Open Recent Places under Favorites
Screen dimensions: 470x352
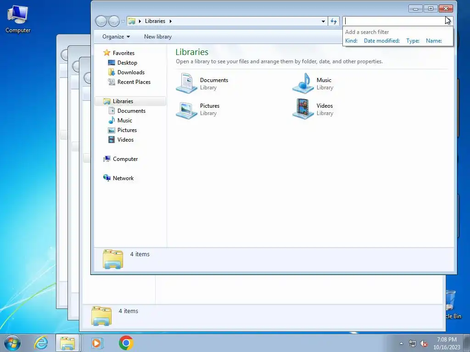coord(134,82)
